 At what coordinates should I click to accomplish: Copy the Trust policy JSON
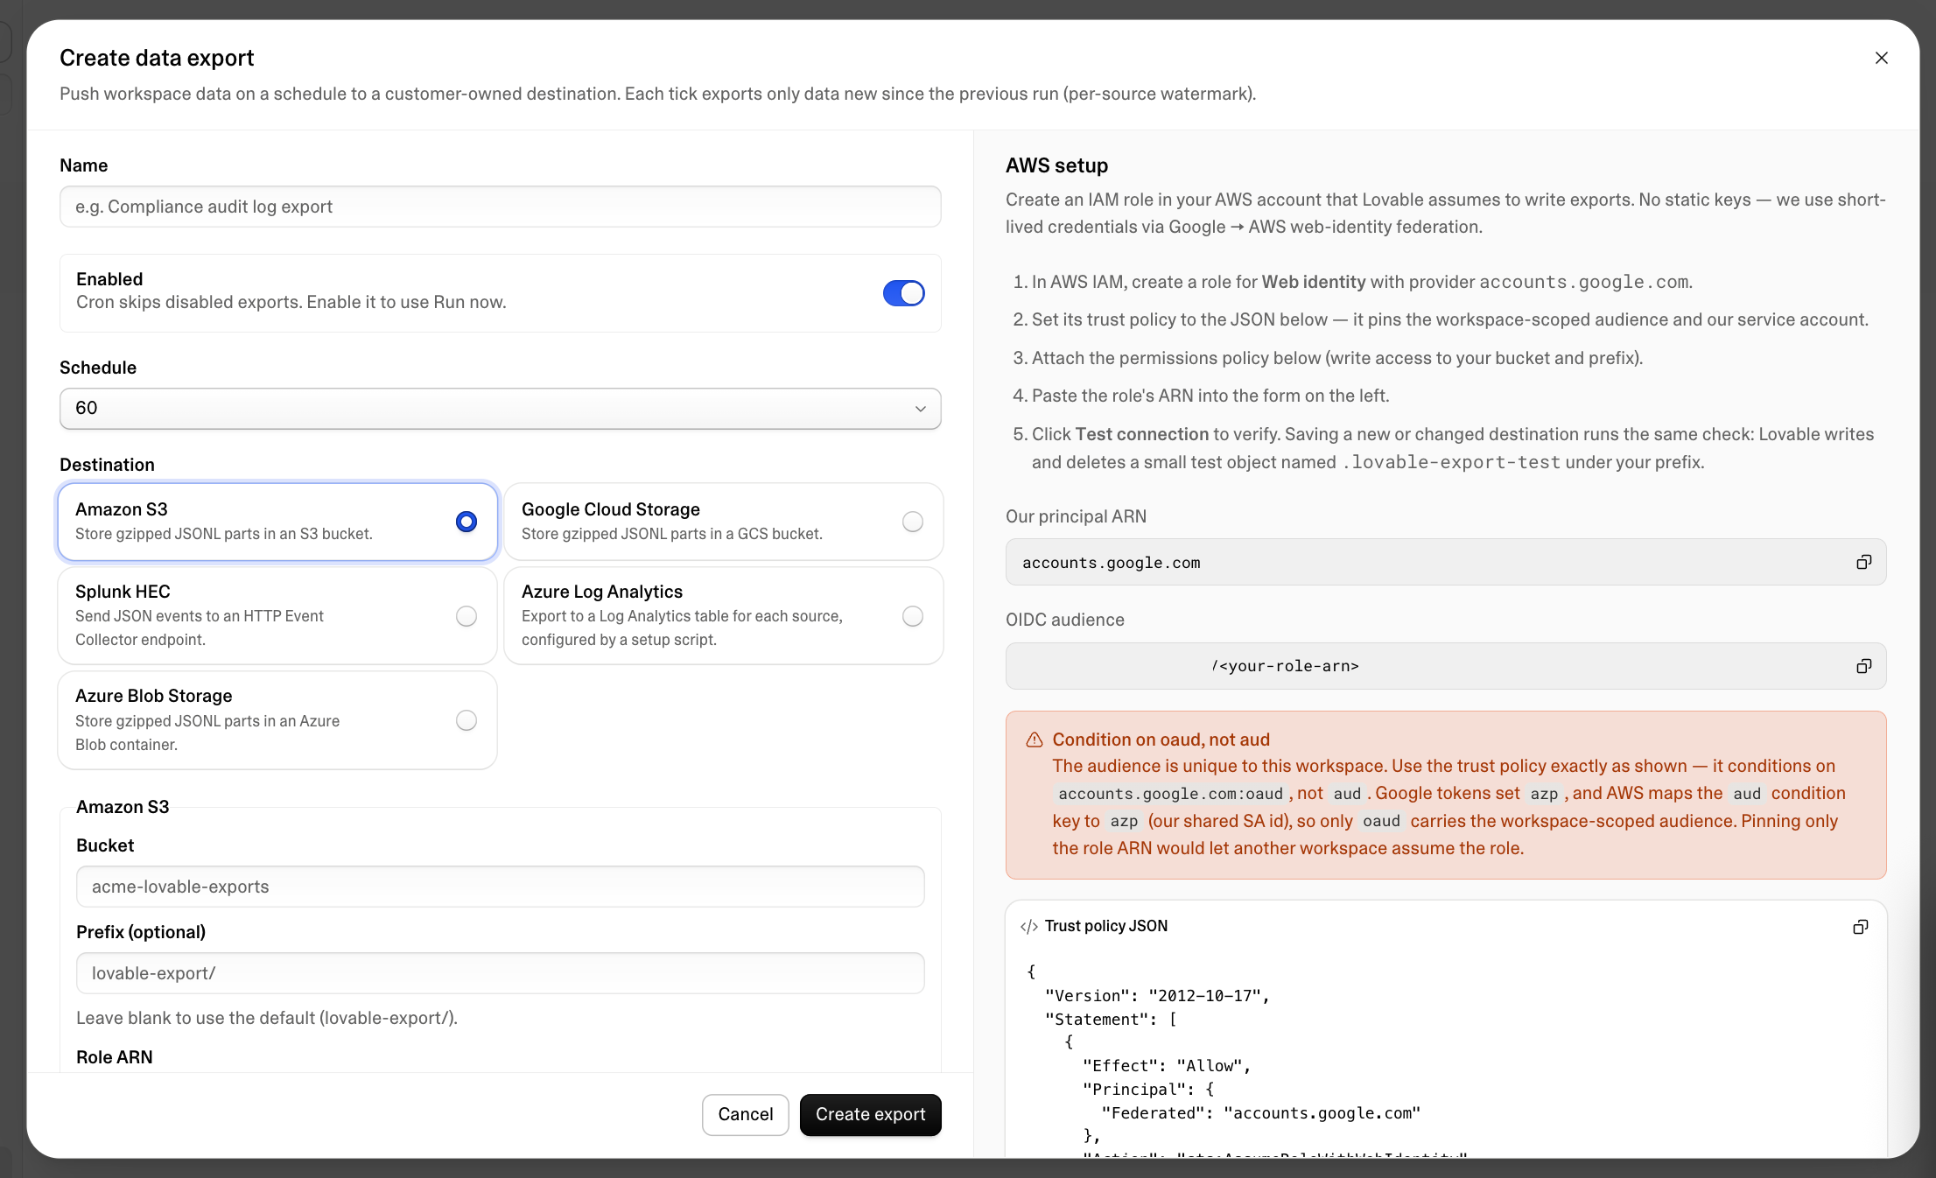pyautogui.click(x=1860, y=926)
